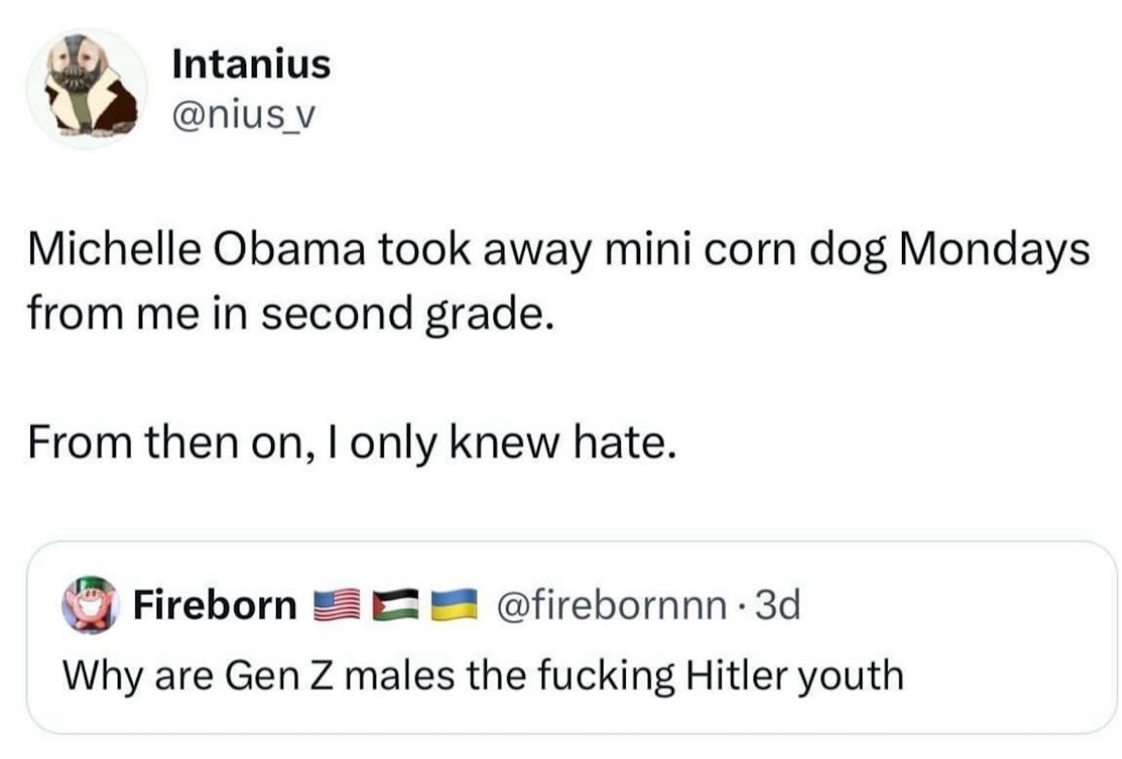Screen dimensions: 1122x759
Task: Click the "From then on, I only knew hate." line
Action: click(352, 443)
